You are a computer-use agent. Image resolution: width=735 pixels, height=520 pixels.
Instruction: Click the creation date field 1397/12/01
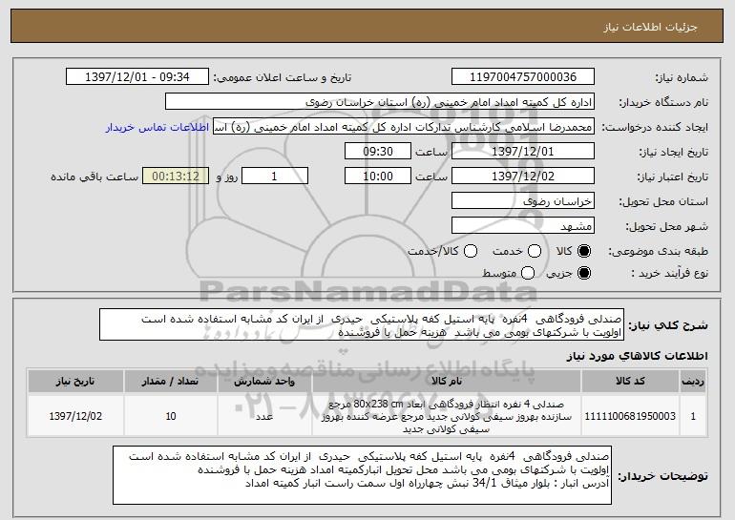tap(523, 152)
